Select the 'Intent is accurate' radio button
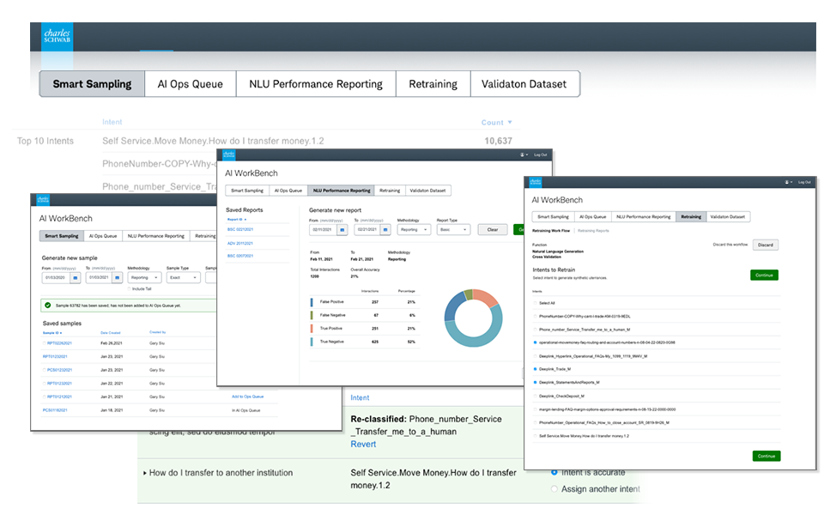 tap(554, 472)
